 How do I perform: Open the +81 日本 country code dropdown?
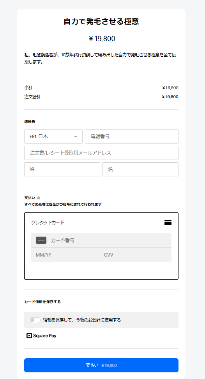click(53, 137)
